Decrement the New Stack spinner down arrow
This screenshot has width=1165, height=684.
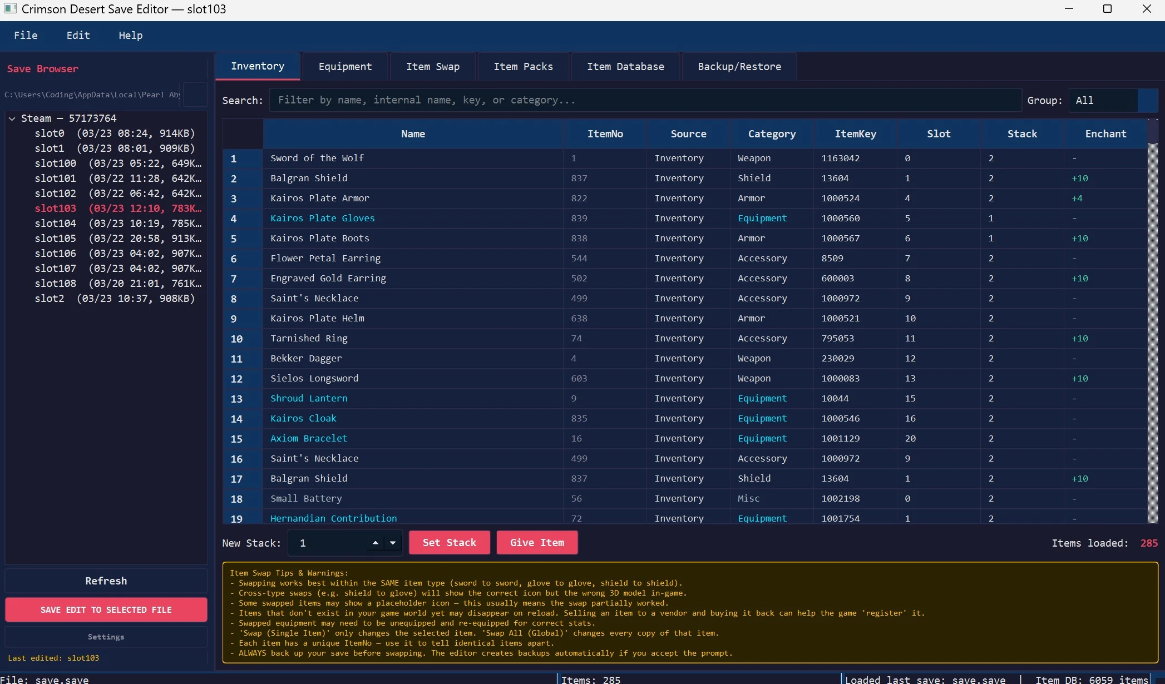(393, 543)
